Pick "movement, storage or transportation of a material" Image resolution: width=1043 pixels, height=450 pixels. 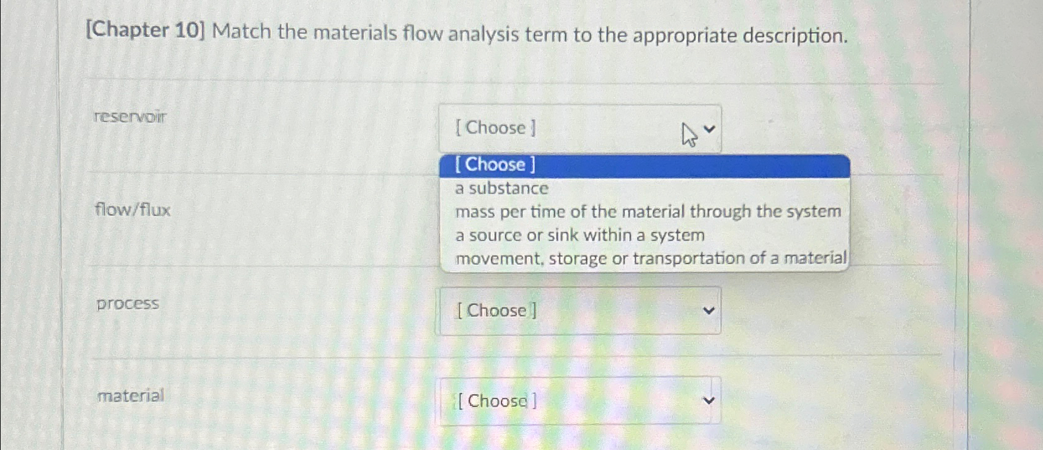pos(651,258)
